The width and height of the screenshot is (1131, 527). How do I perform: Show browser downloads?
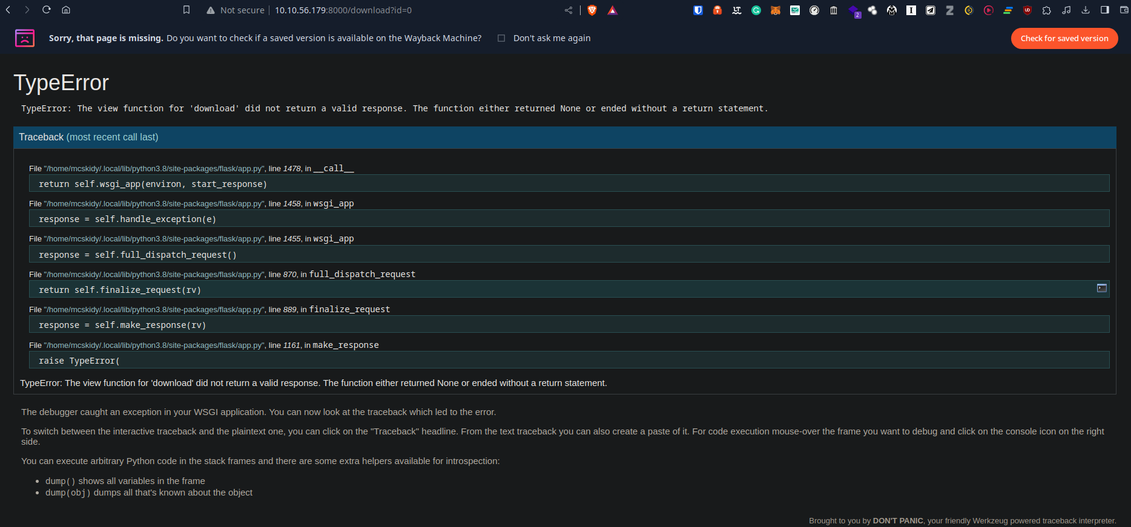pos(1086,10)
